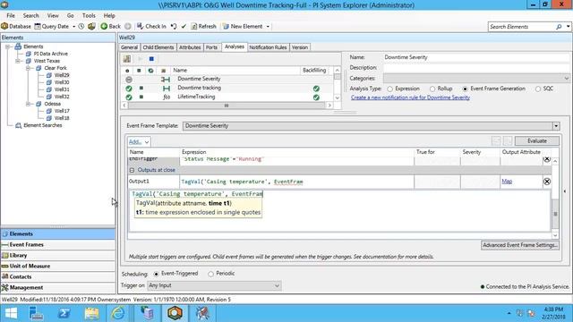Select Well29 in the elements tree

[62, 75]
